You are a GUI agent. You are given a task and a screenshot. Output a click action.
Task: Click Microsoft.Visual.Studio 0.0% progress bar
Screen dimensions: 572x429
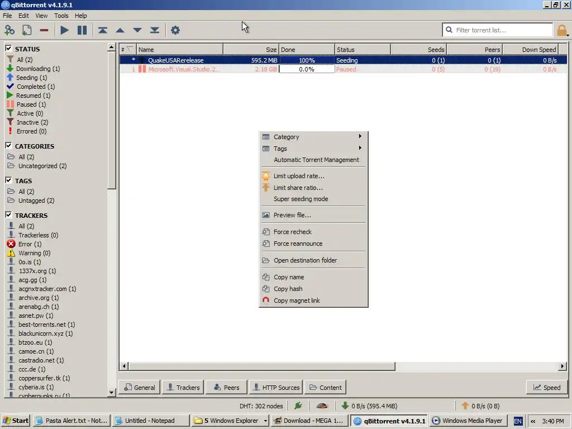pos(307,69)
